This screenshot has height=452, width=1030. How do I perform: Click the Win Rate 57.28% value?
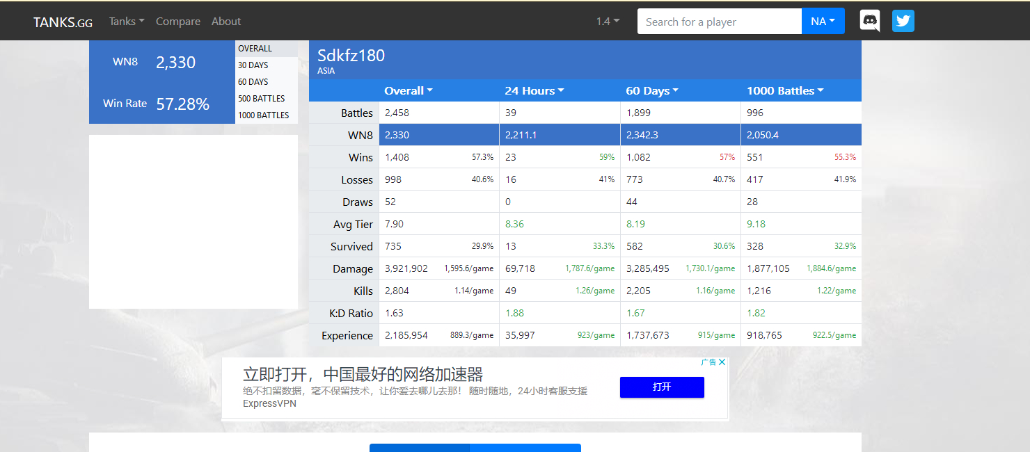coord(182,104)
